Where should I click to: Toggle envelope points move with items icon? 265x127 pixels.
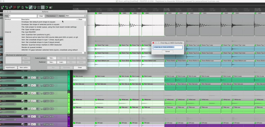point(39,7)
